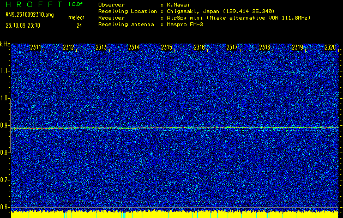This screenshot has width=343, height=218.
Task: Select the 2317 time marker
Action: coord(232,48)
